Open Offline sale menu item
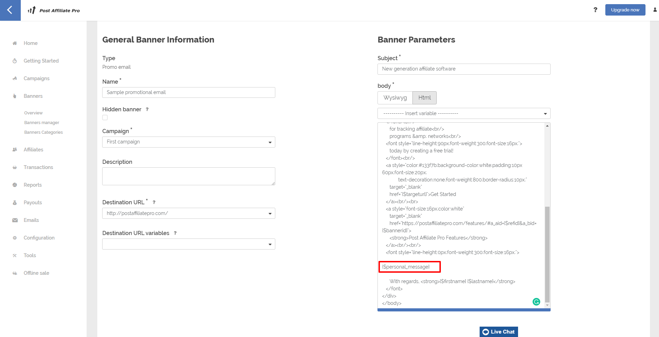The image size is (659, 337). click(x=36, y=273)
